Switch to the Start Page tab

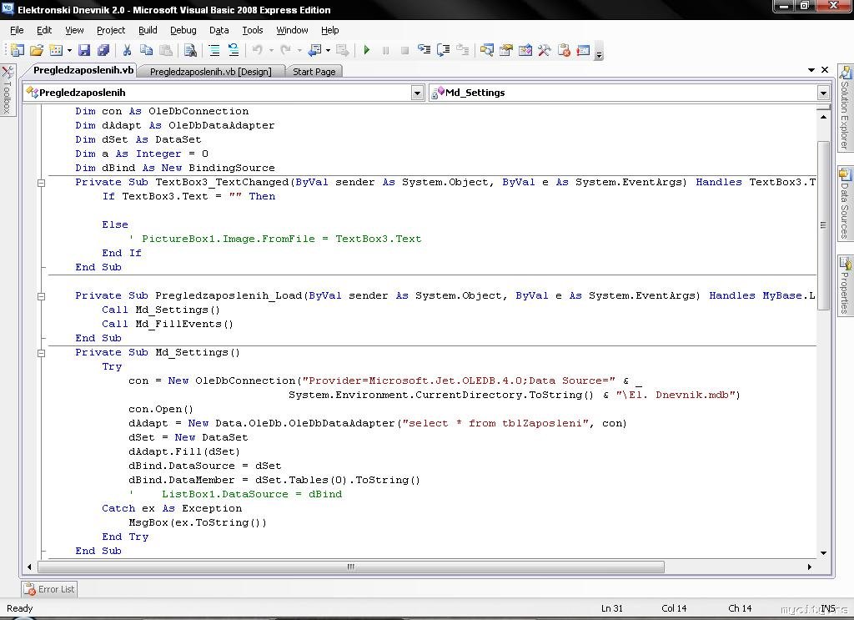(x=314, y=72)
